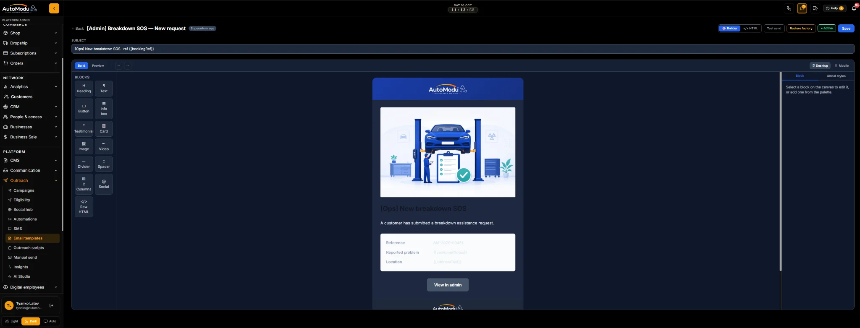
Task: Switch canvas to Mobile view
Action: tap(842, 65)
